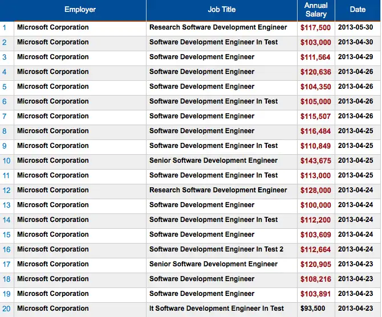Click Software Development Engineer job title, row 3
The width and height of the screenshot is (382, 317).
point(202,57)
